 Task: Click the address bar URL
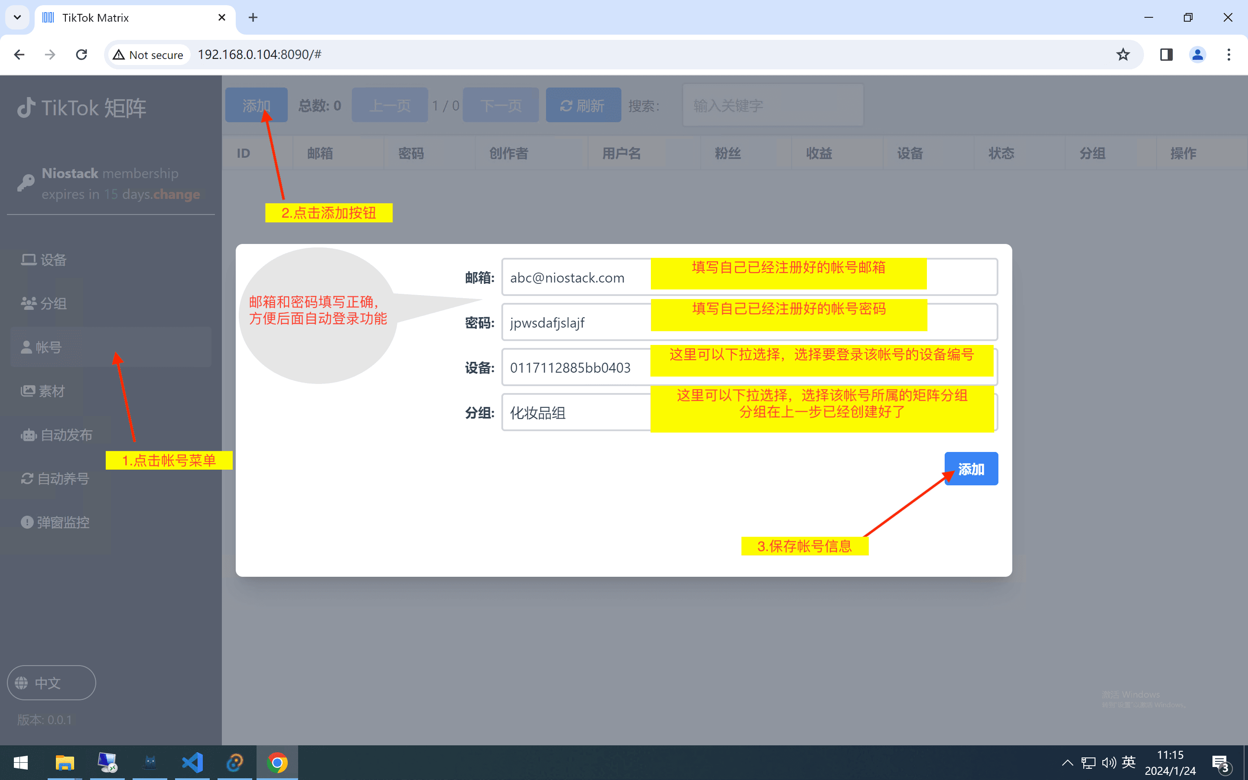tap(260, 55)
